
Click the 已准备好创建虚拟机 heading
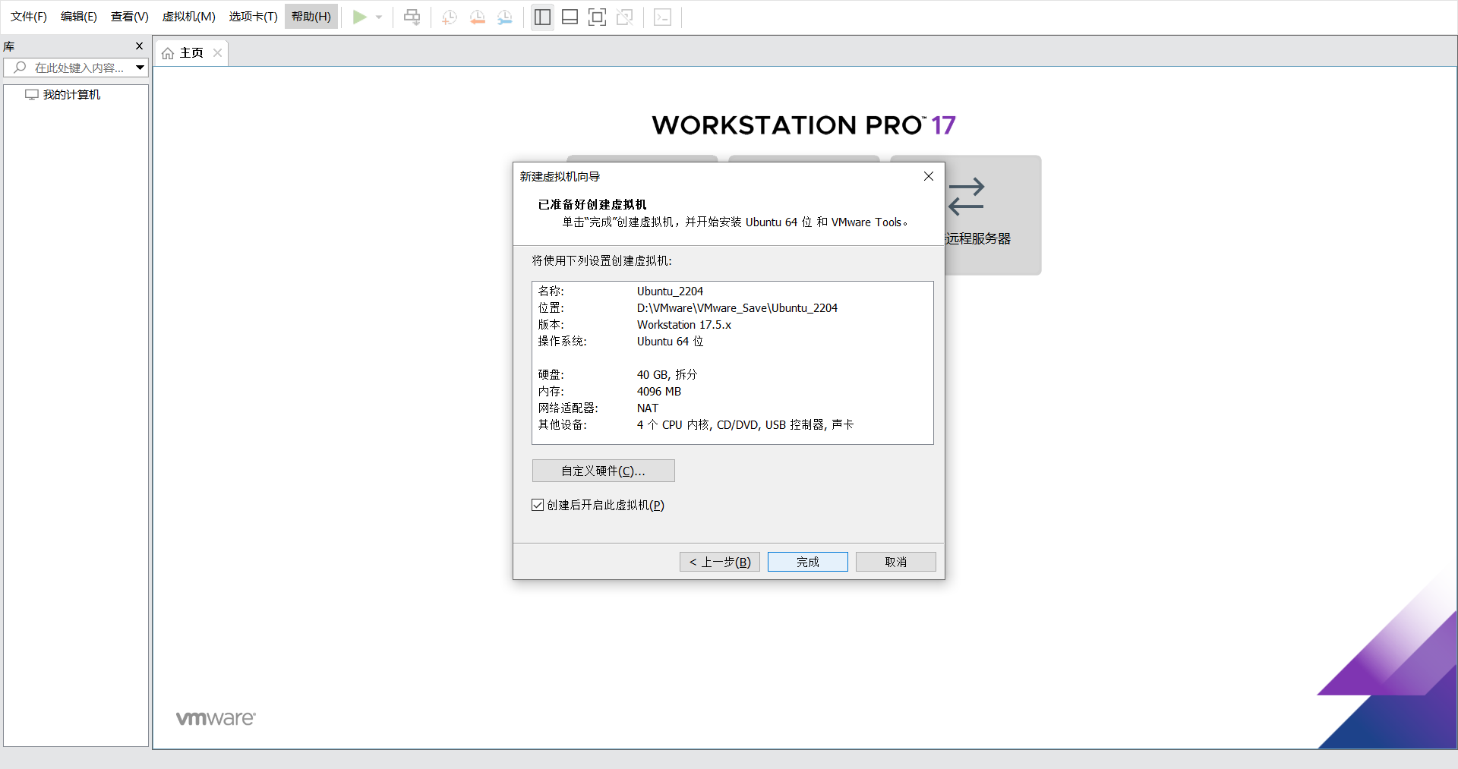point(592,205)
